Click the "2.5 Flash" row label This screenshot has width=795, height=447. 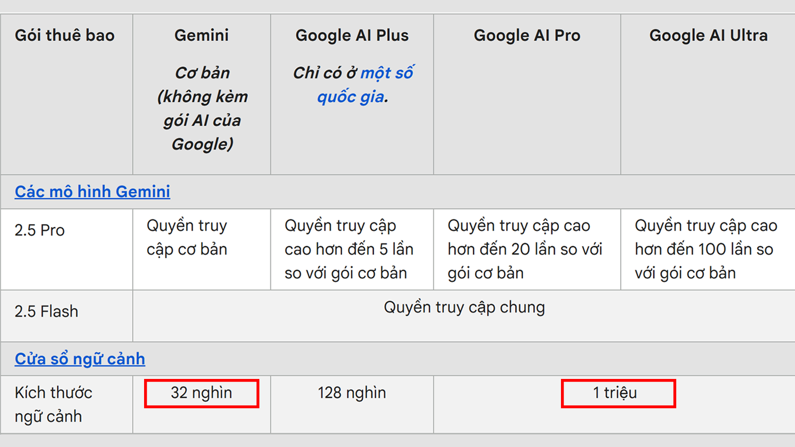coord(46,311)
